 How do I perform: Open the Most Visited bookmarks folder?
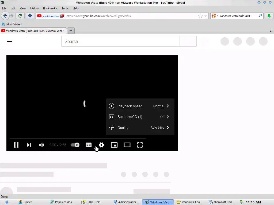pos(11,24)
